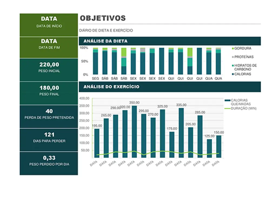
Task: Click the DURAÇÃO (MIN) legend line entry
Action: pos(227,109)
